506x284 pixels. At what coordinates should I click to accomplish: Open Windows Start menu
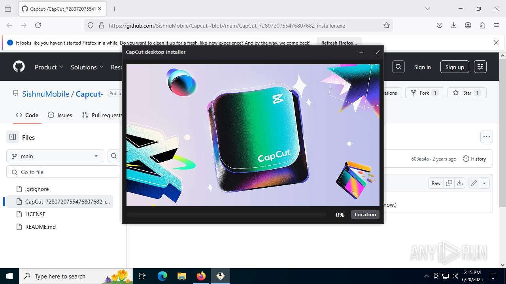[9, 276]
